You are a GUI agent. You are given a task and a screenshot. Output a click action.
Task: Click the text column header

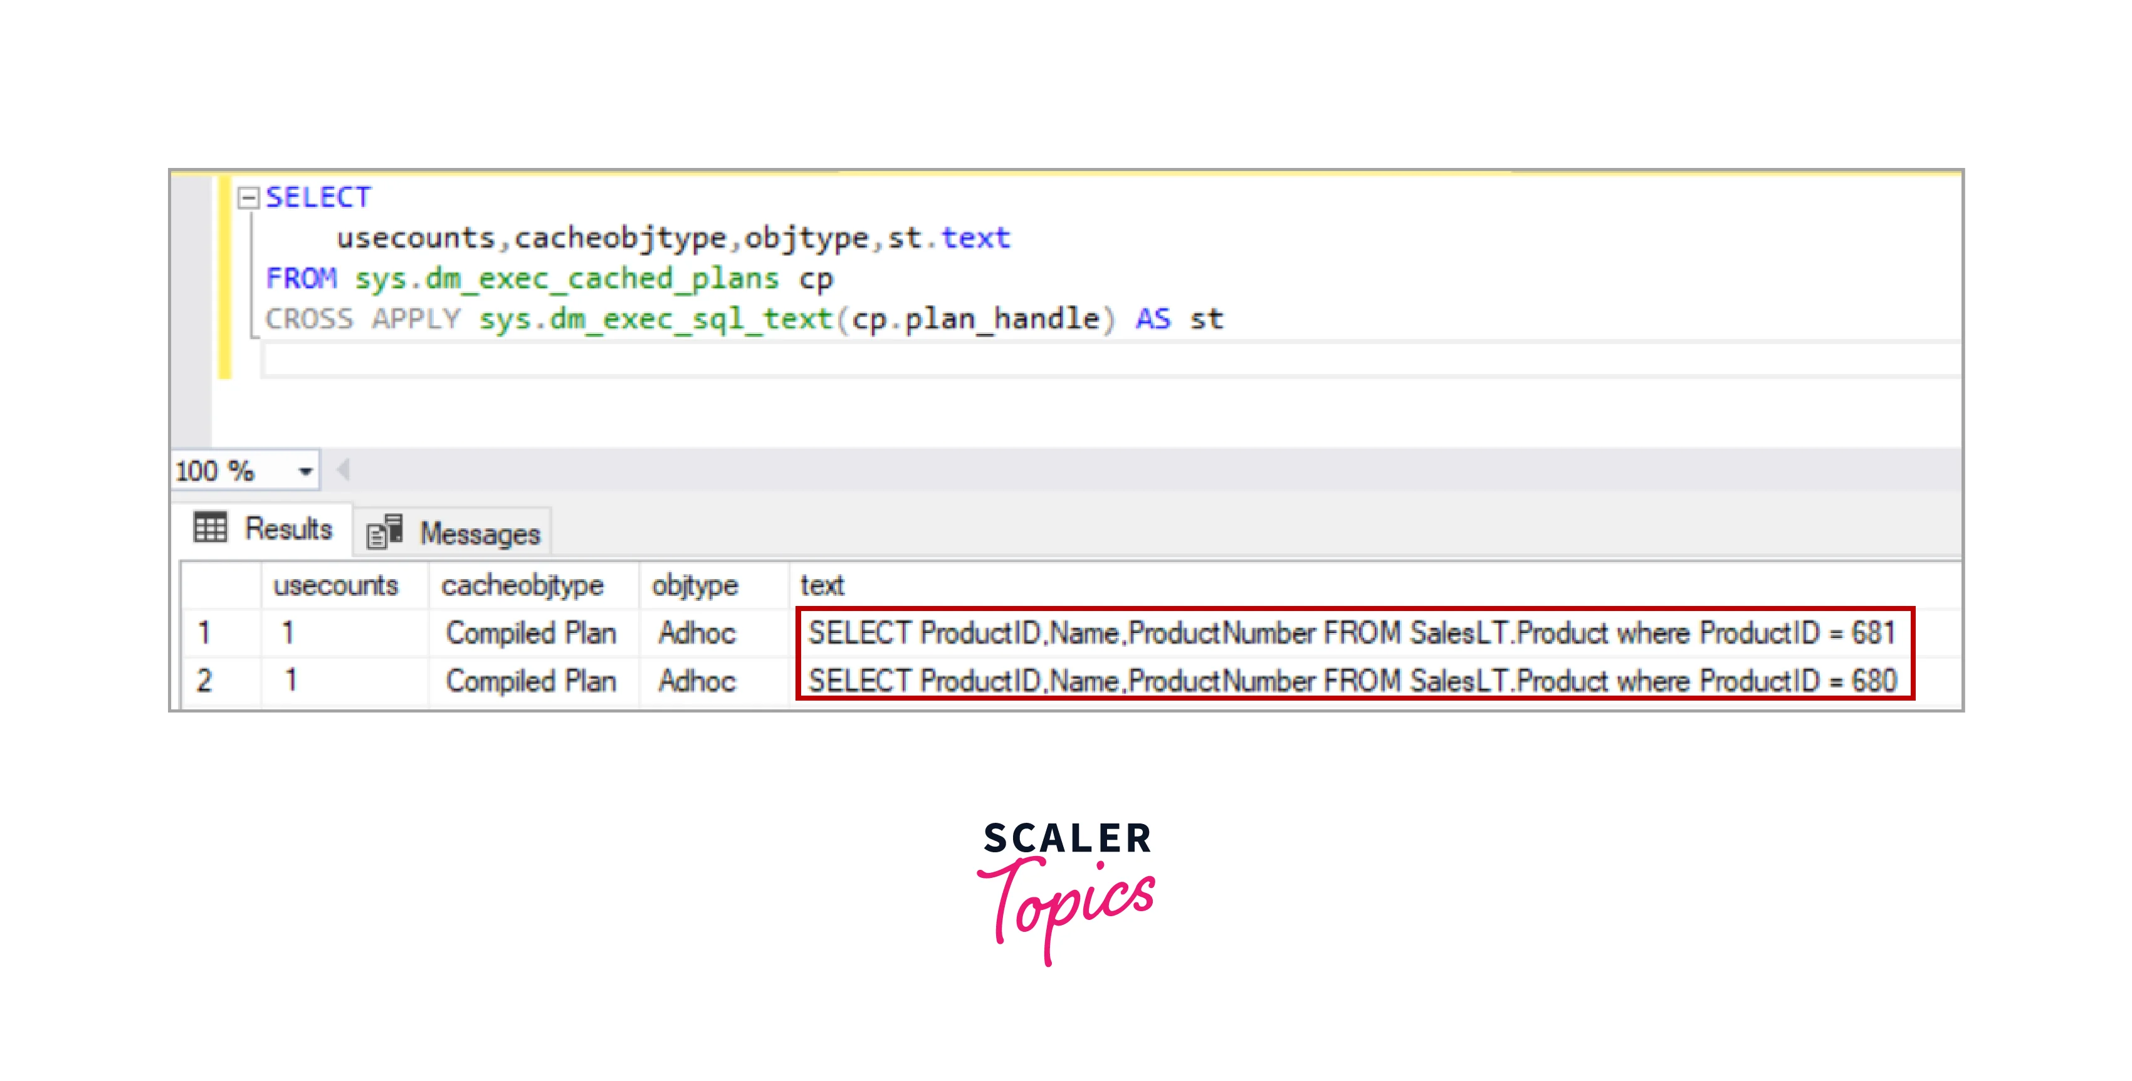tap(821, 585)
